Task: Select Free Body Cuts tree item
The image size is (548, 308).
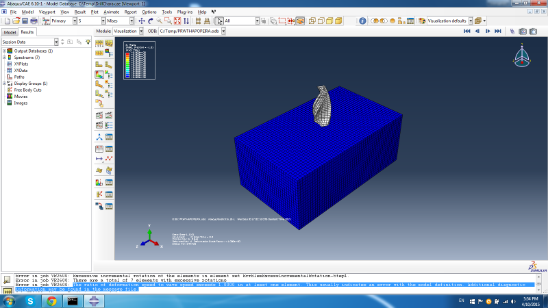Action: click(x=27, y=90)
